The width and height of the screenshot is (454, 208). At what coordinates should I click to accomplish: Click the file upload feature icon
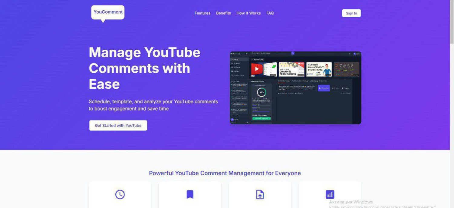click(260, 194)
